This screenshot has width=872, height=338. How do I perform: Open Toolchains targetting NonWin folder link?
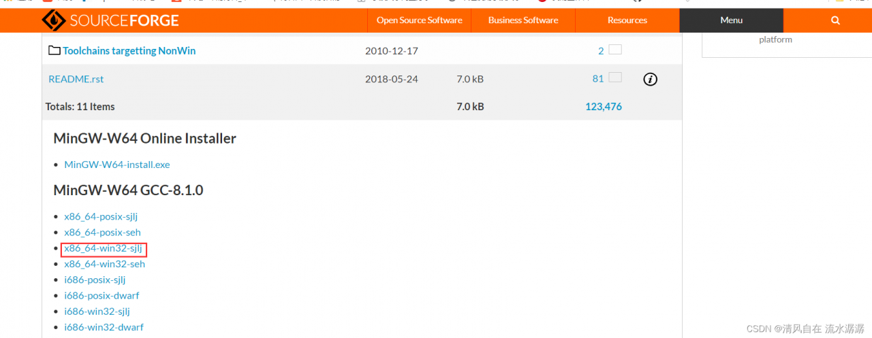(129, 51)
